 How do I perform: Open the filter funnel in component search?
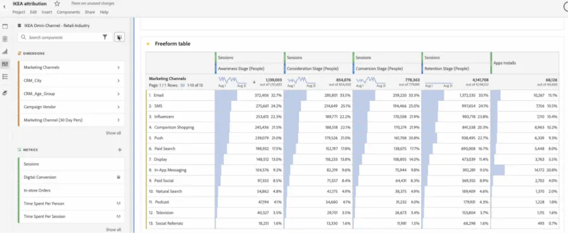coord(105,37)
